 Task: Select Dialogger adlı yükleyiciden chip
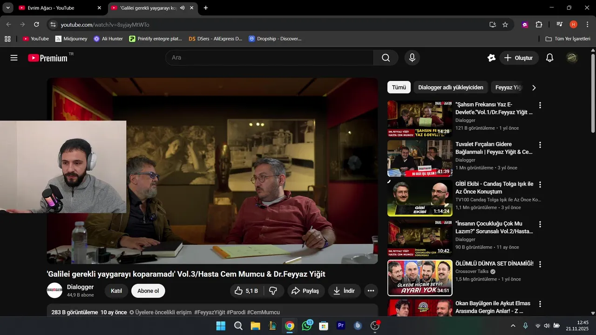click(451, 87)
